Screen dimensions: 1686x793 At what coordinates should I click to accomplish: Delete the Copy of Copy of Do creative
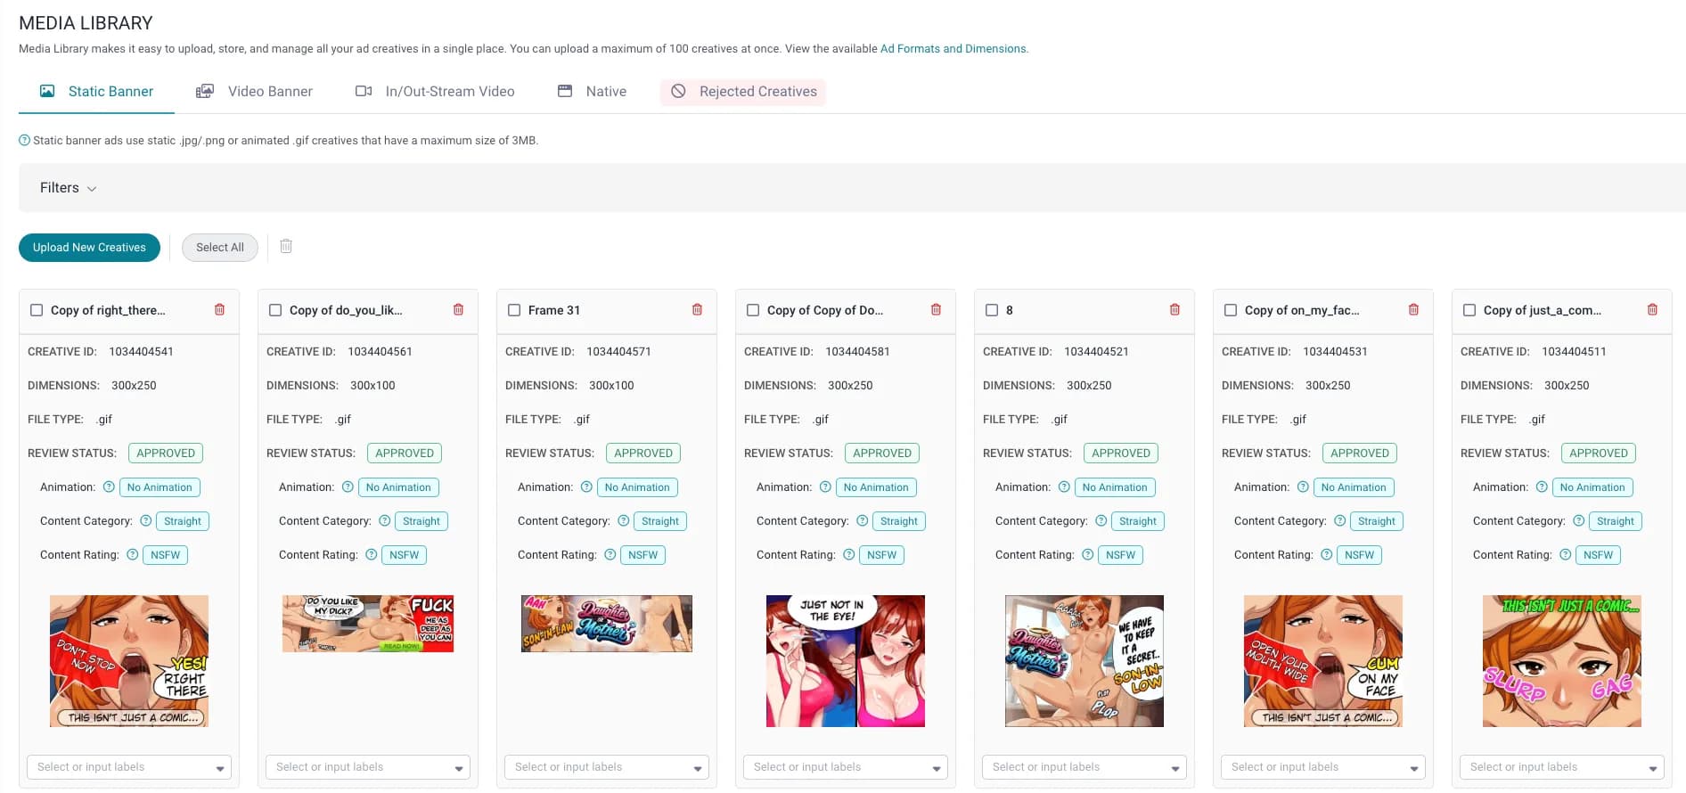point(936,310)
